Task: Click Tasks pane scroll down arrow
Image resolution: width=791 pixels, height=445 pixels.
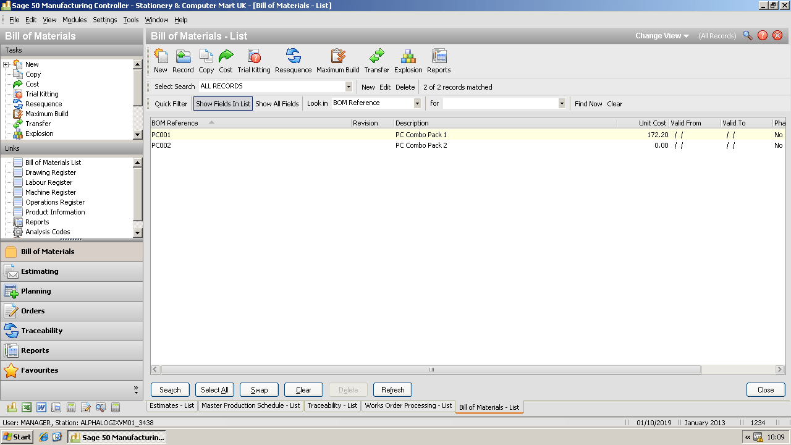Action: tap(137, 134)
